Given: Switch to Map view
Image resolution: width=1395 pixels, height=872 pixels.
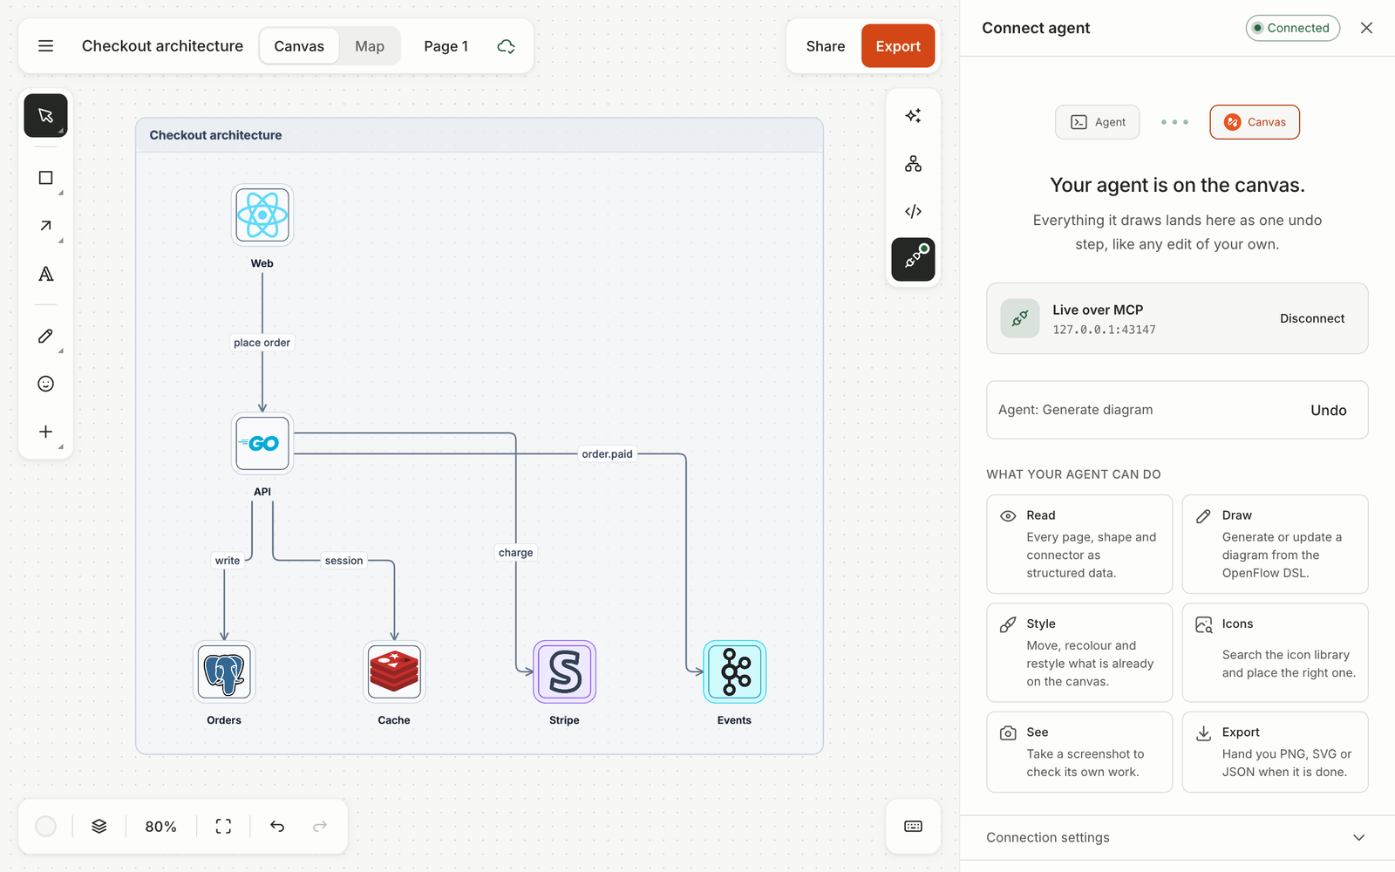Looking at the screenshot, I should 370,46.
